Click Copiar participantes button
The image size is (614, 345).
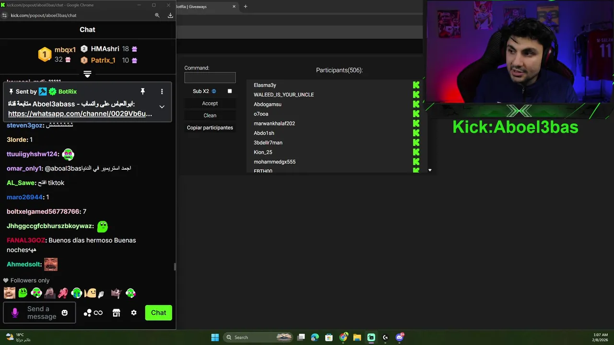pos(210,128)
